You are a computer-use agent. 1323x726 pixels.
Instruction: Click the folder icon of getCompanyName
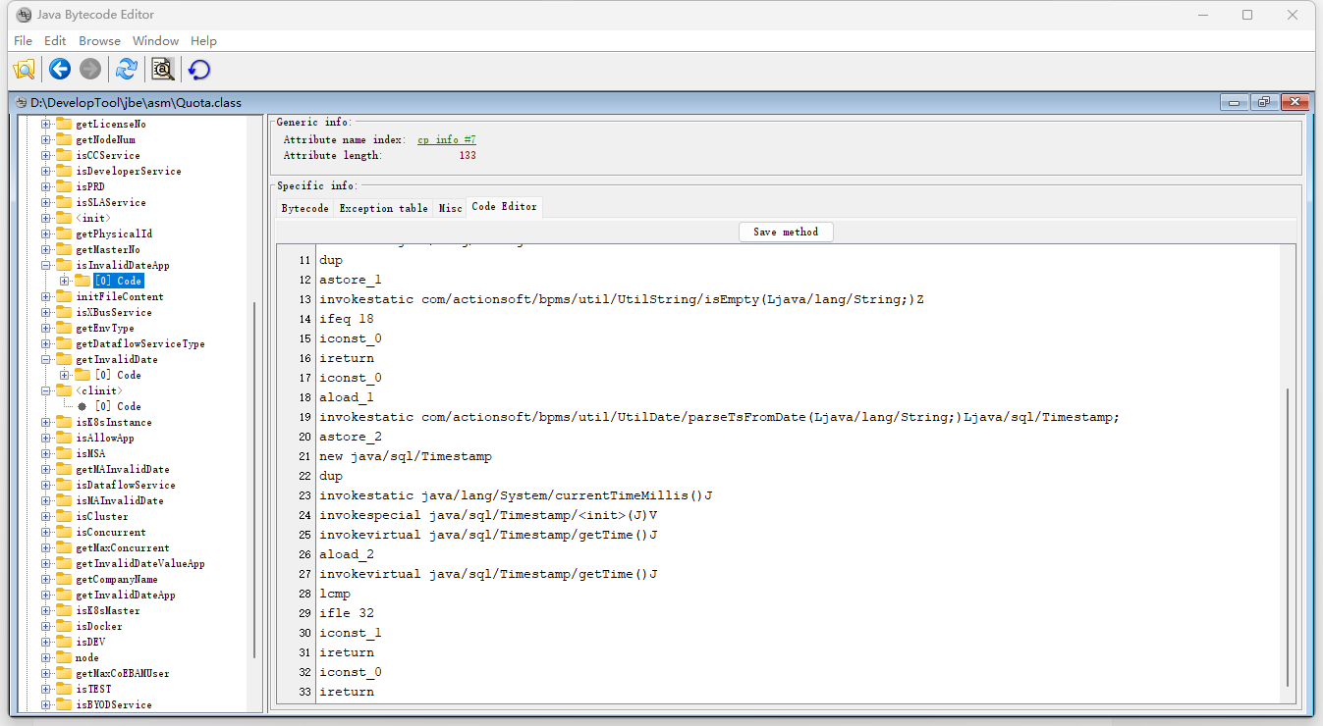[x=64, y=579]
